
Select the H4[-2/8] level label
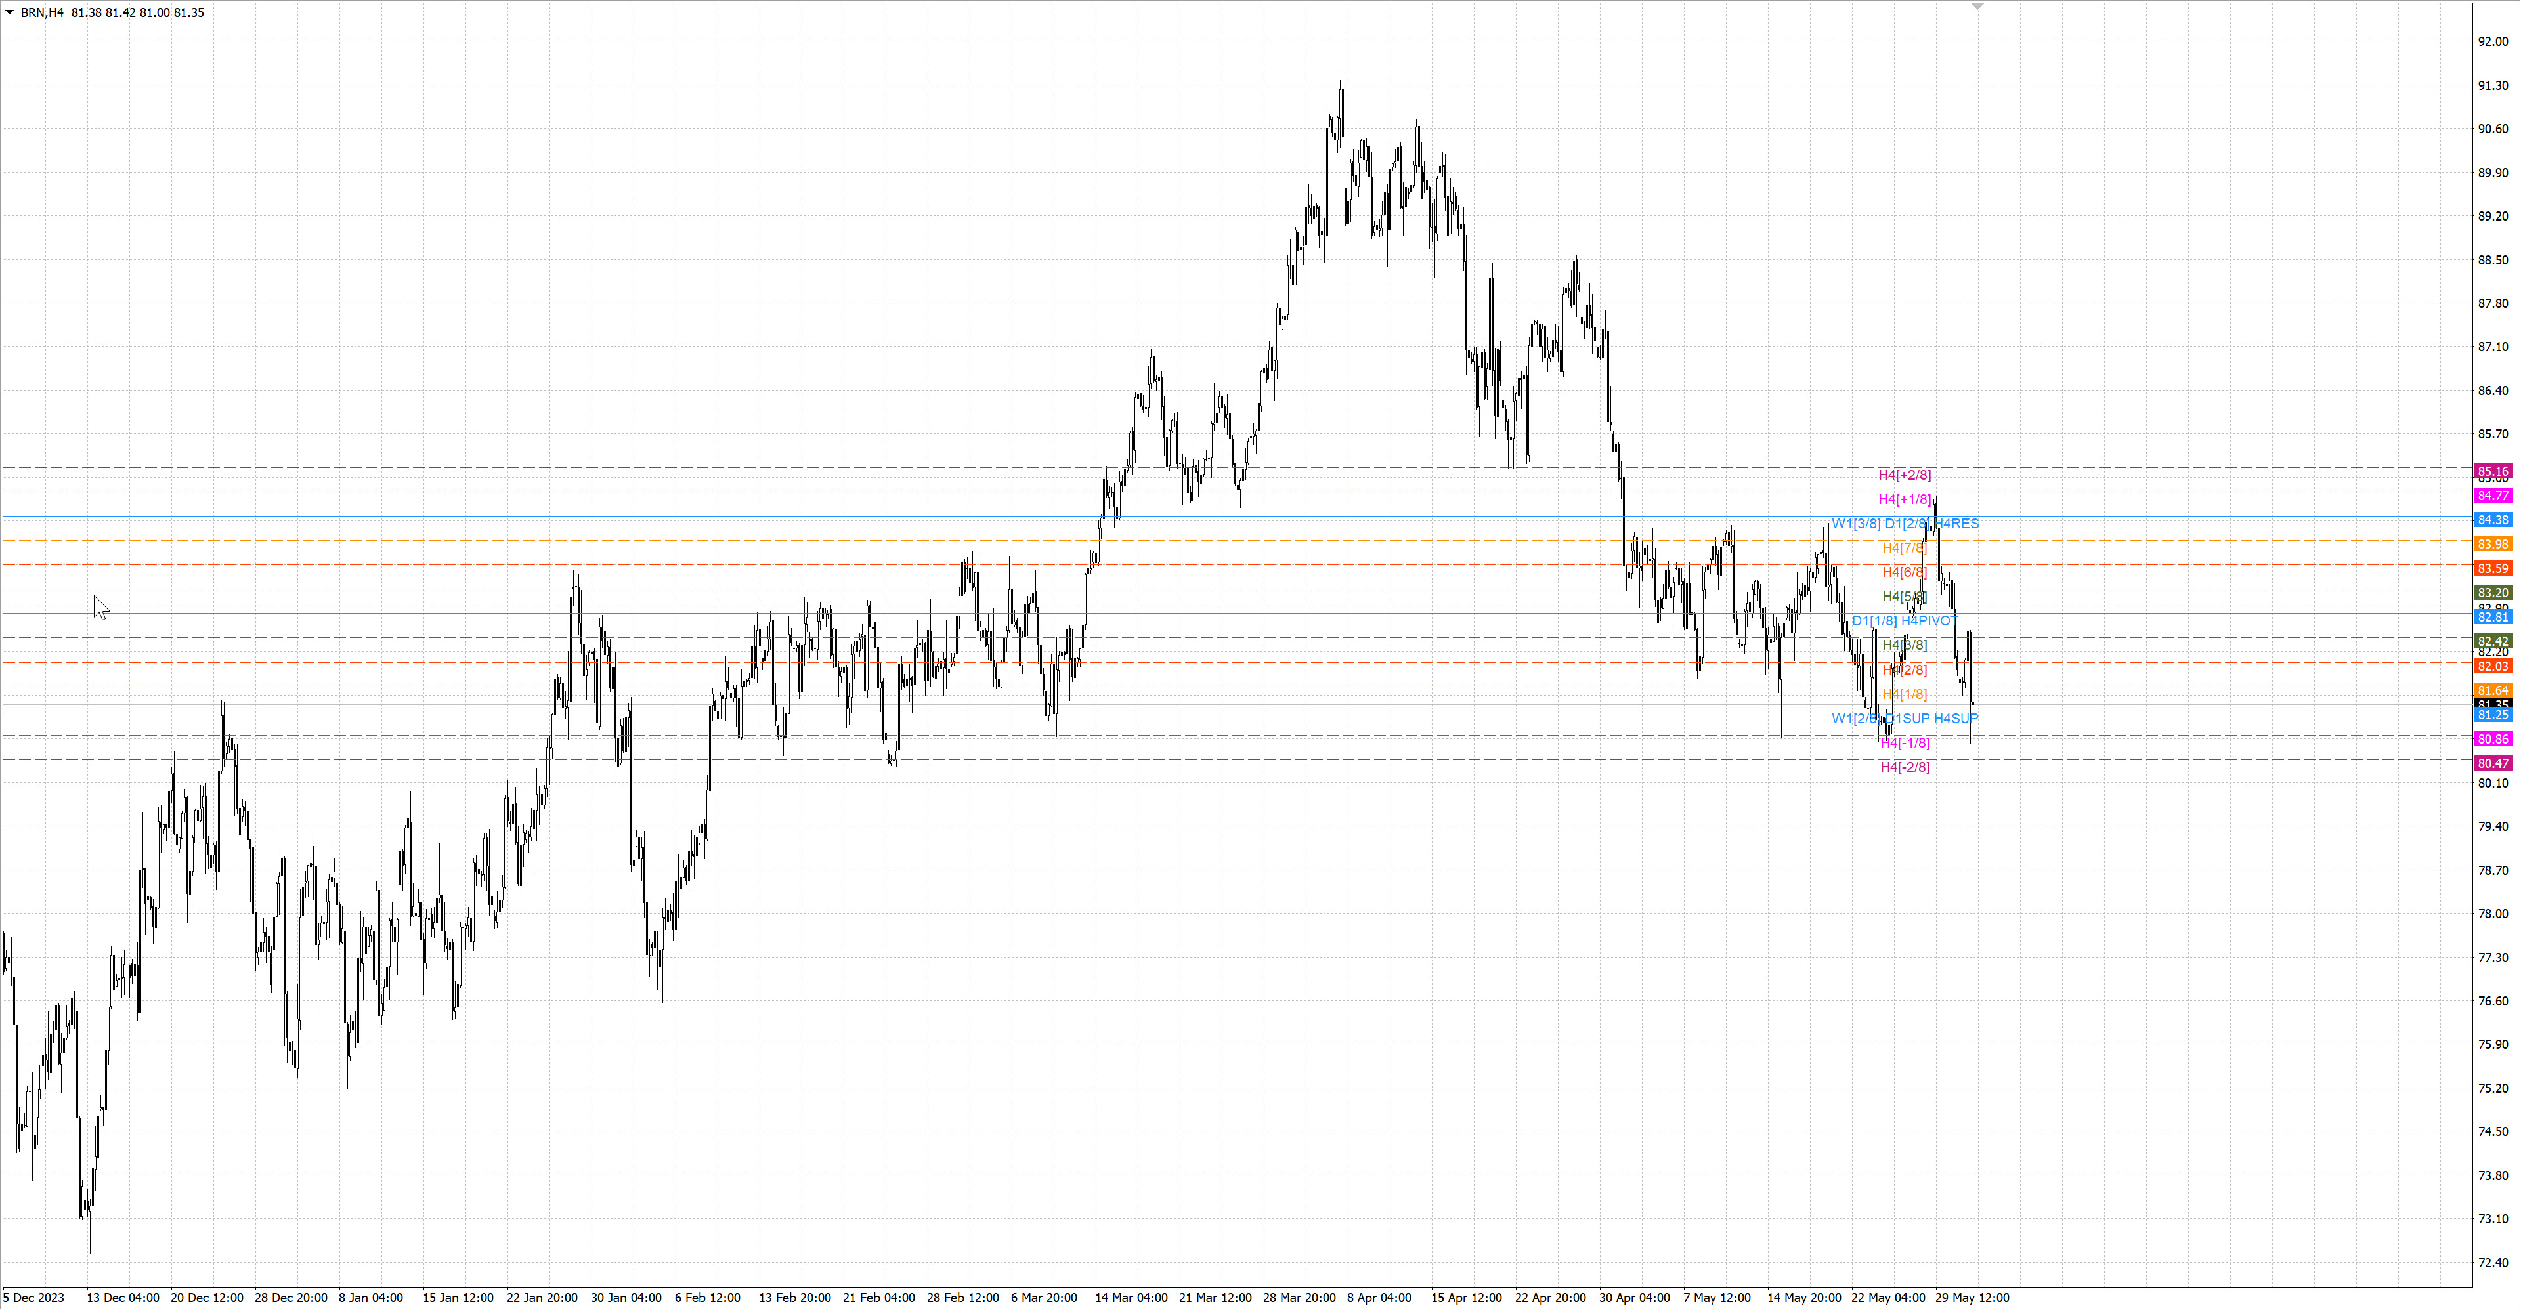tap(1905, 767)
